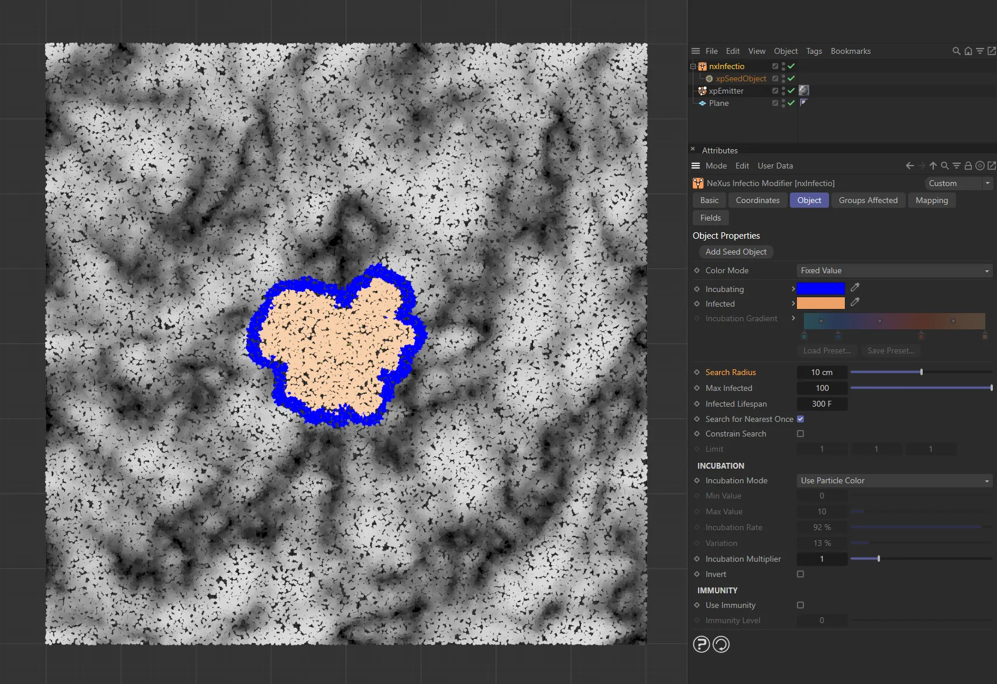The width and height of the screenshot is (997, 684).
Task: Open the search in the Attributes panel
Action: click(945, 166)
